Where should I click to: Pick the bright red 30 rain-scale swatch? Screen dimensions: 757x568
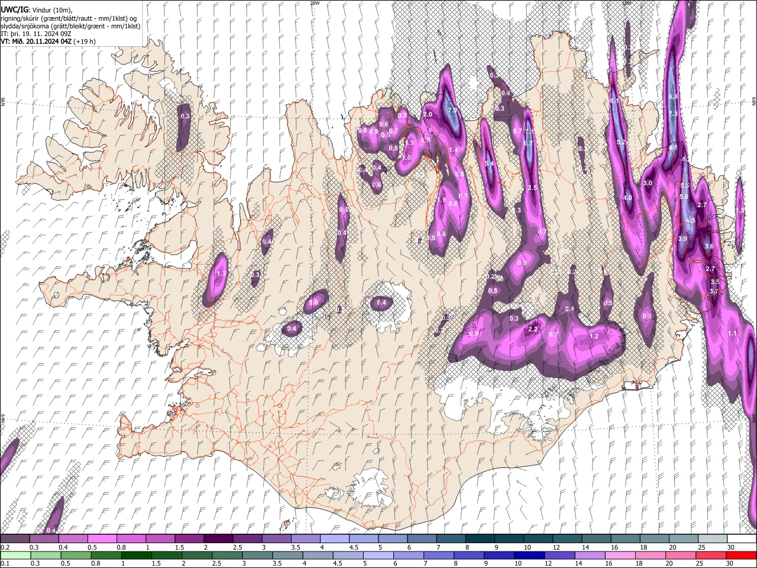(742, 556)
